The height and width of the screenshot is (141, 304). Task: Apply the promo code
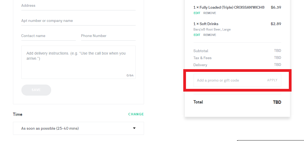click(x=272, y=80)
